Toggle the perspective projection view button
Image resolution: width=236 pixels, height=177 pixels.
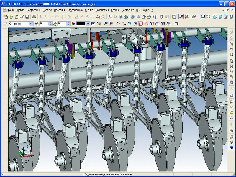(208, 17)
